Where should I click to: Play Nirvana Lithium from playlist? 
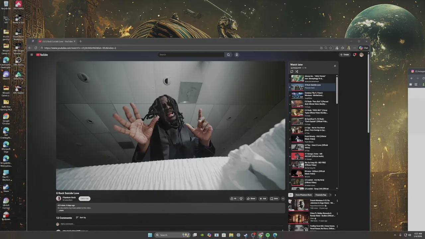[x=313, y=173]
